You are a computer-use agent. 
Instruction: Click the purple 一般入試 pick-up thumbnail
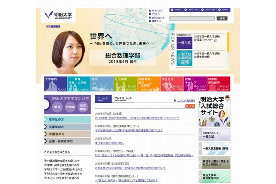[x=184, y=42]
